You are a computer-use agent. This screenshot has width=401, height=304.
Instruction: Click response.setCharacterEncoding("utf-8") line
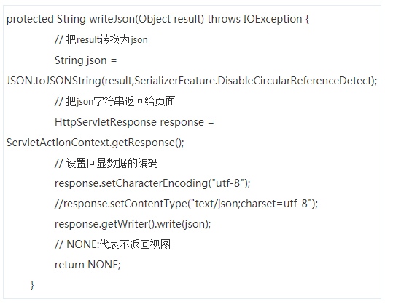click(152, 183)
